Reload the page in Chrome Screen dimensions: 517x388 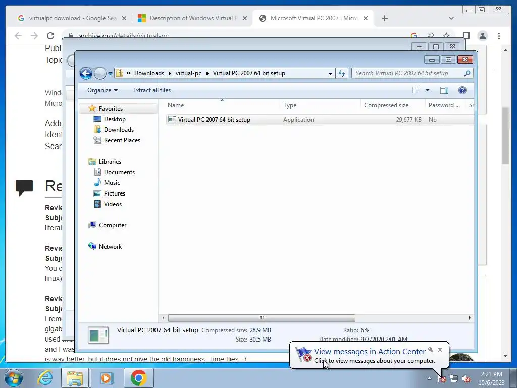point(50,36)
